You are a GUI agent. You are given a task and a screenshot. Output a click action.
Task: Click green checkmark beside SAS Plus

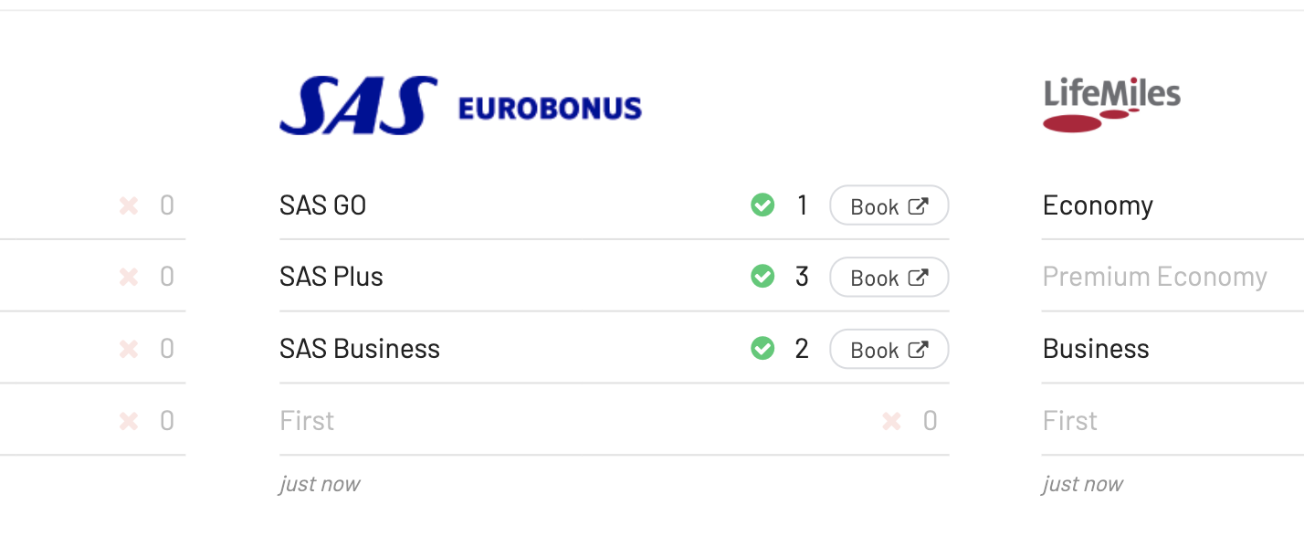coord(762,277)
